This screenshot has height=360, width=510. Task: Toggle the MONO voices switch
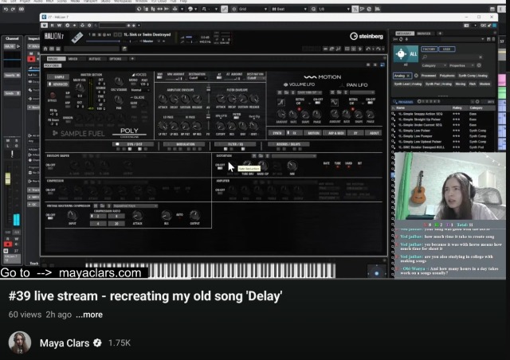(x=133, y=84)
